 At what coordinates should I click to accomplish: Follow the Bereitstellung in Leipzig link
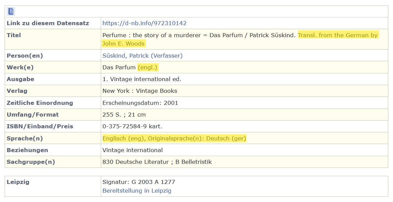[137, 191]
